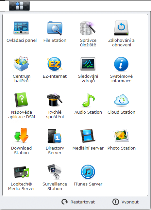Click the Vypnout shutdown button
Image resolution: width=151 pixels, height=210 pixels.
(126, 202)
